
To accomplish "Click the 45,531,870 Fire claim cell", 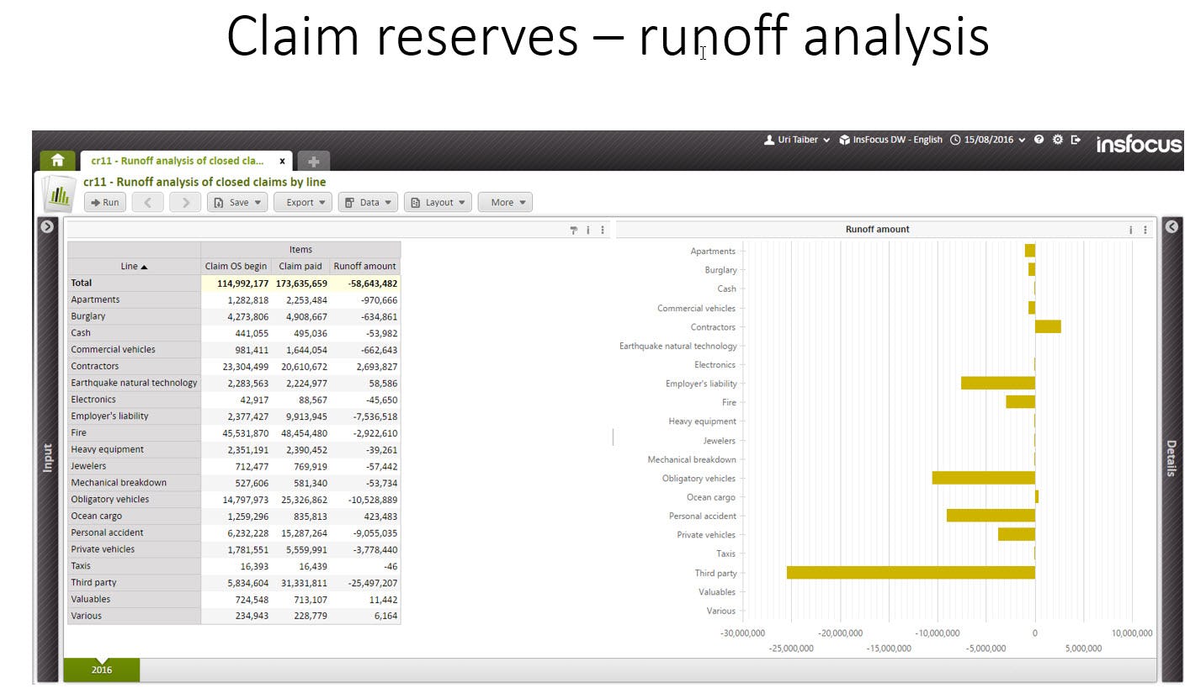I will click(236, 433).
